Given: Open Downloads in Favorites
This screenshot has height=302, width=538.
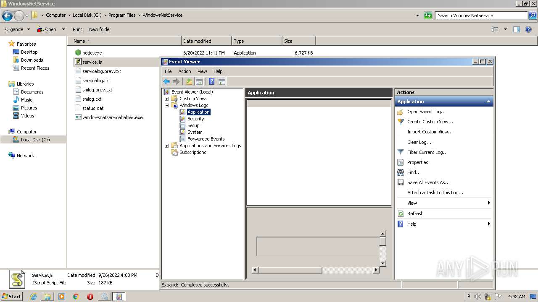Looking at the screenshot, I should (32, 60).
